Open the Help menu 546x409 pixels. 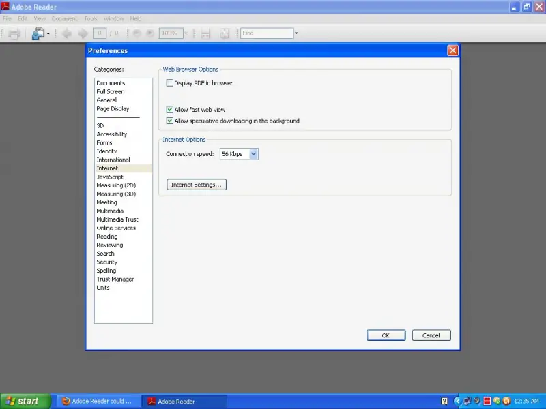[135, 19]
